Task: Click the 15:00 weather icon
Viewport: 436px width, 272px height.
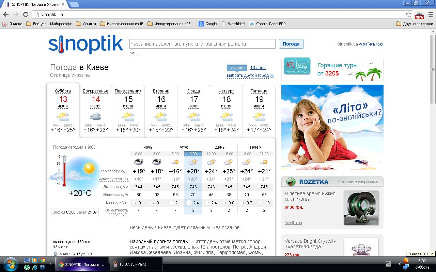Action: pyautogui.click(x=229, y=162)
